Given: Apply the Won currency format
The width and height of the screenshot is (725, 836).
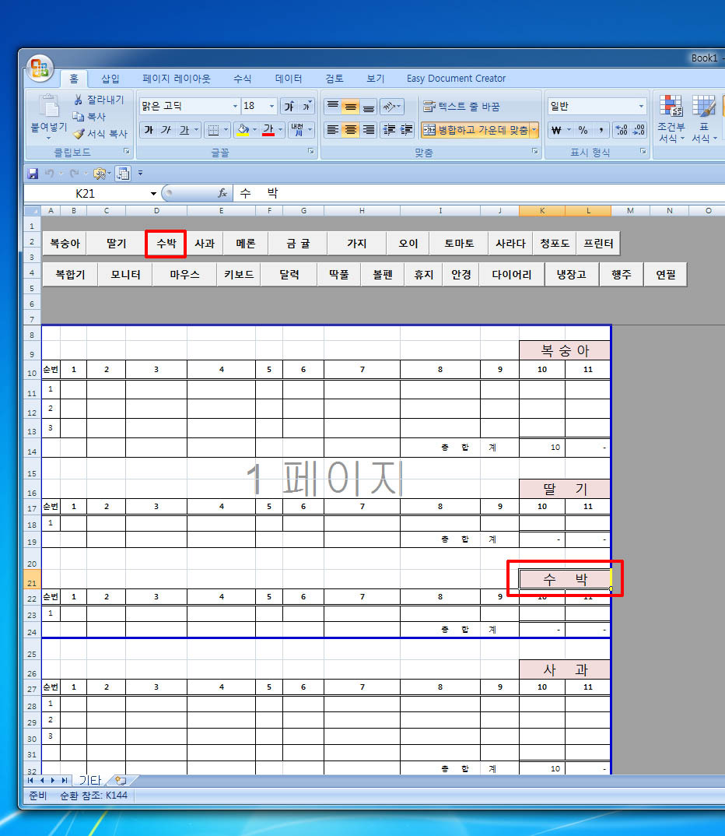Looking at the screenshot, I should point(557,129).
